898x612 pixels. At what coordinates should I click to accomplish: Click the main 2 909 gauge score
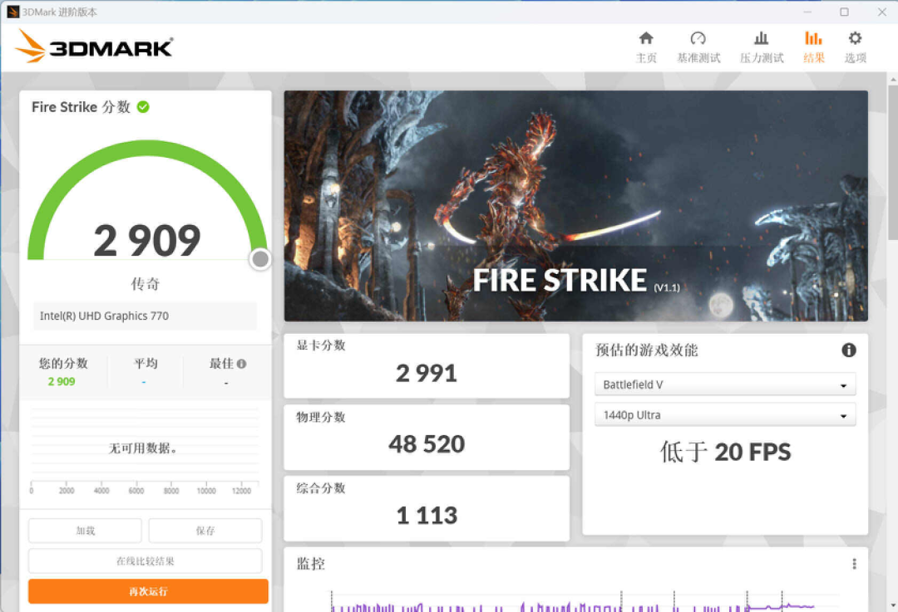[147, 241]
